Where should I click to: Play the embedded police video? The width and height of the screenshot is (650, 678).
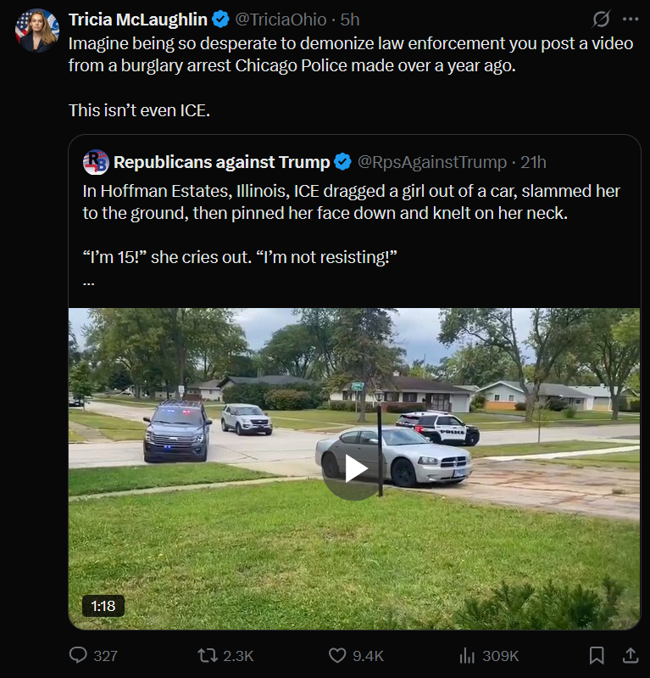(x=354, y=468)
